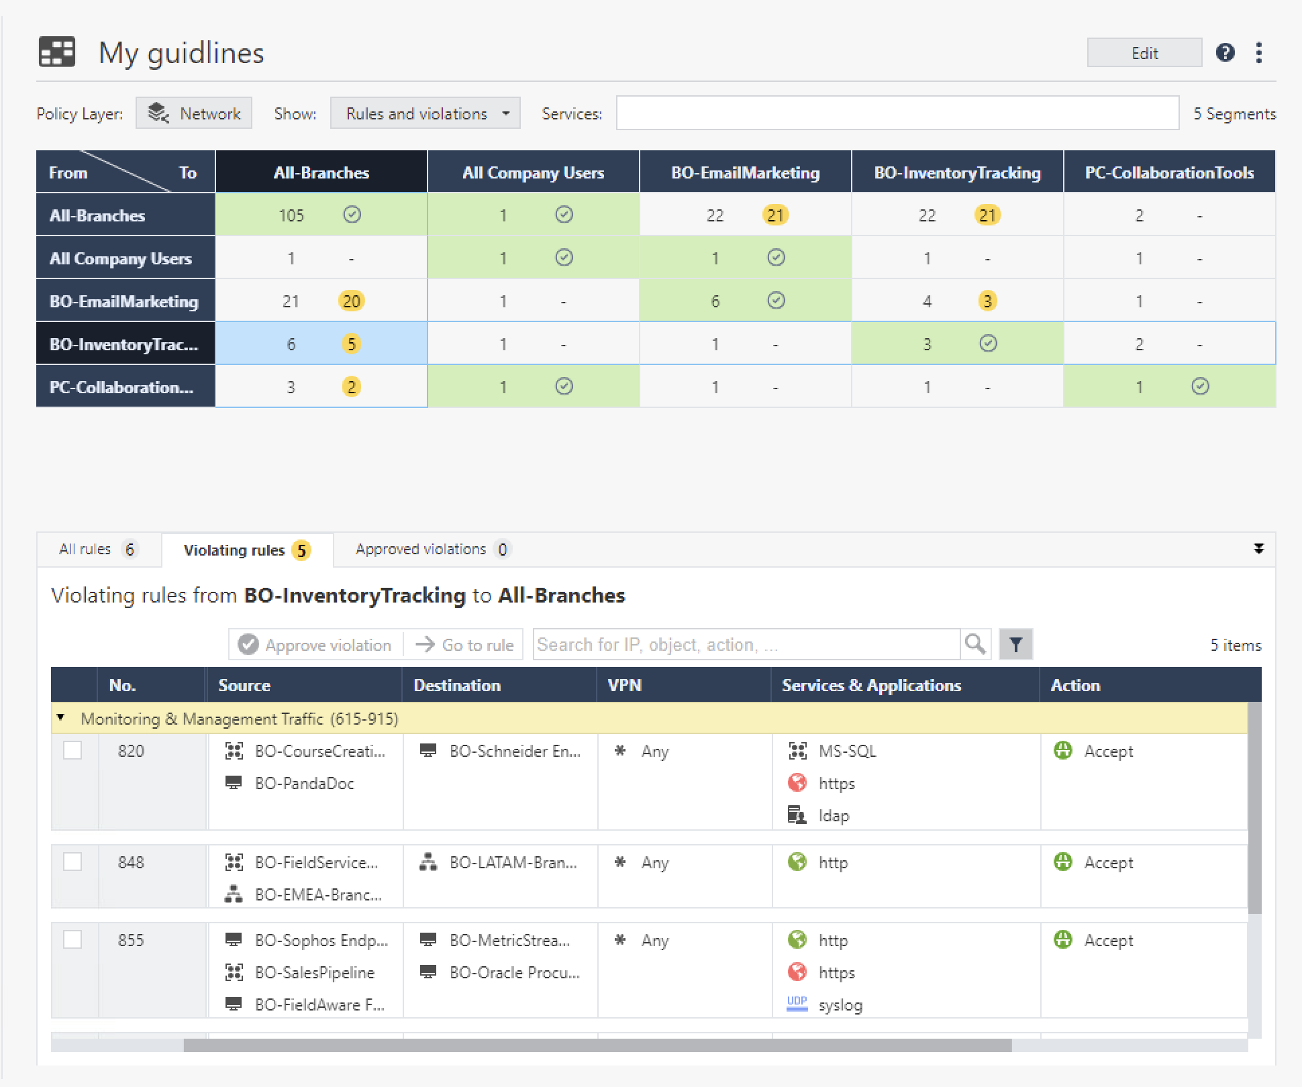The height and width of the screenshot is (1087, 1302).
Task: Click the My guidlines grid icon
Action: point(57,52)
